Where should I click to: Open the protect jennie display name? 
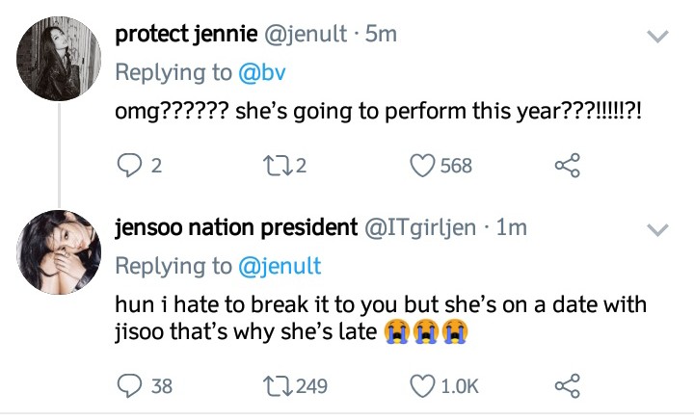(x=184, y=35)
